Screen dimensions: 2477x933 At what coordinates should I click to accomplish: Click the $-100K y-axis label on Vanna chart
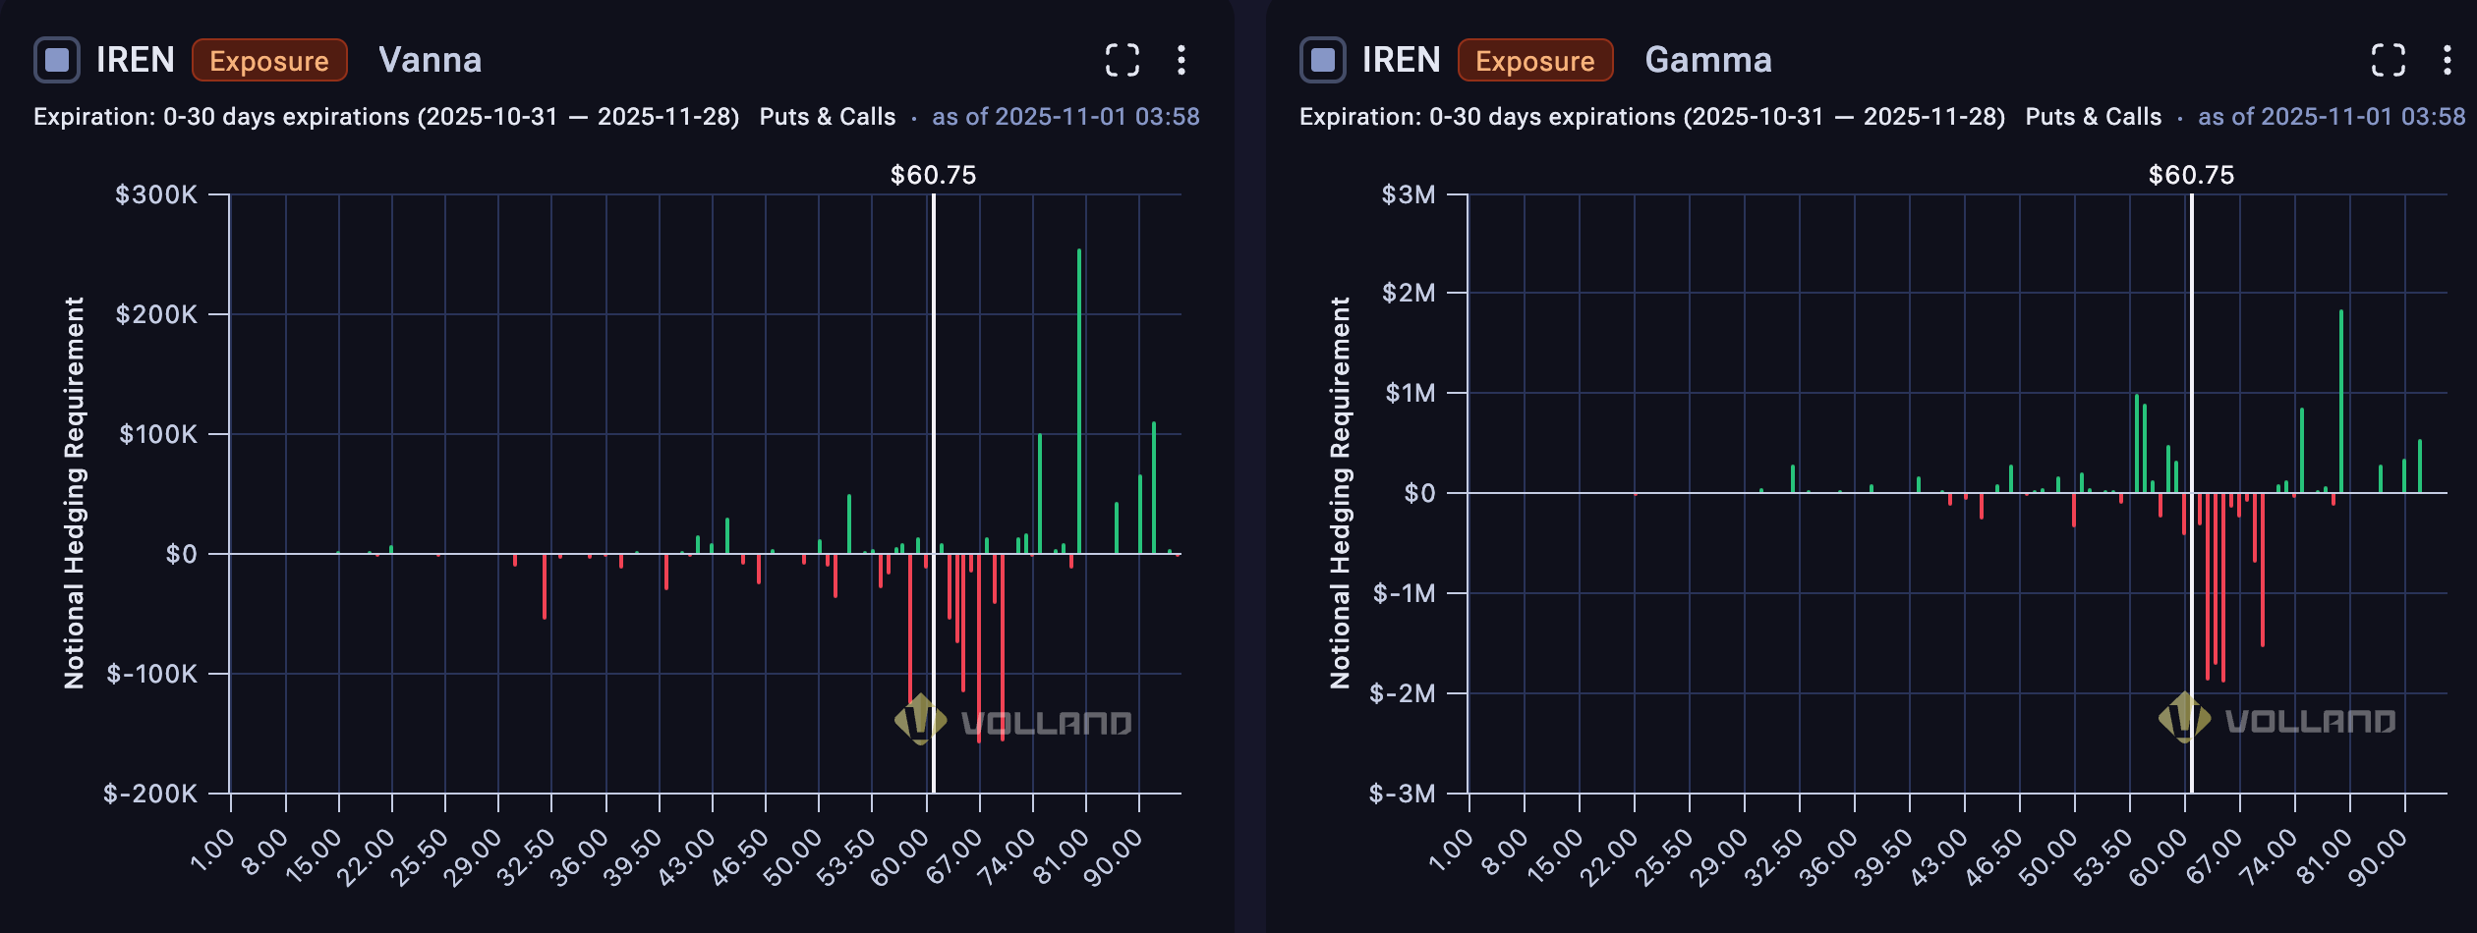(152, 674)
